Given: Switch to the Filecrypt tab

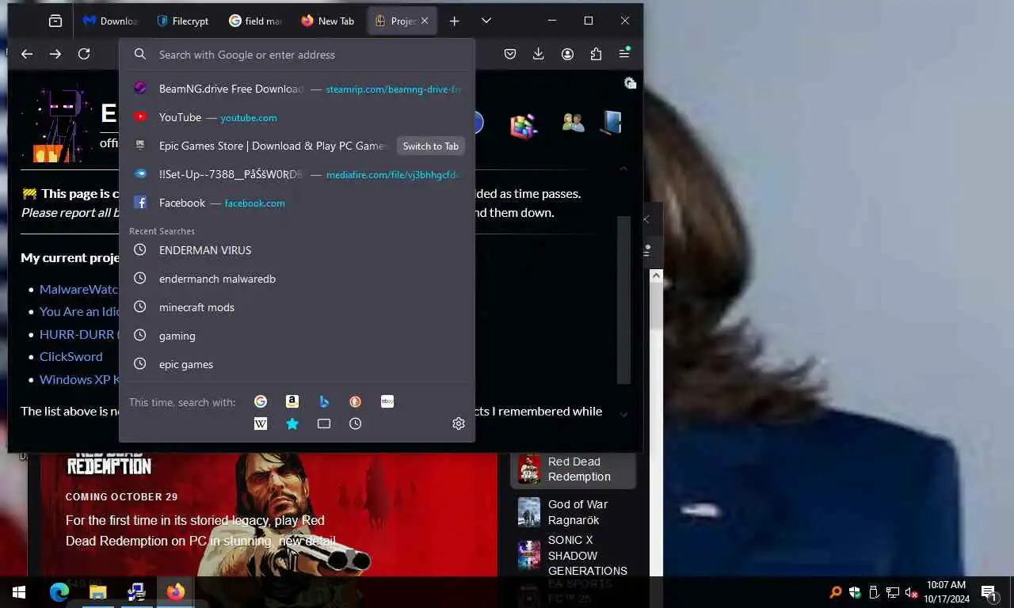Looking at the screenshot, I should pos(183,21).
